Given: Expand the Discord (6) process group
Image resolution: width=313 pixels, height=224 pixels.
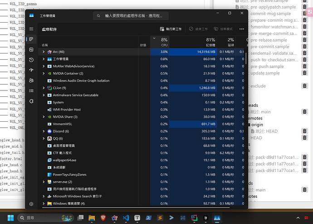Looking at the screenshot, I should point(44,131).
